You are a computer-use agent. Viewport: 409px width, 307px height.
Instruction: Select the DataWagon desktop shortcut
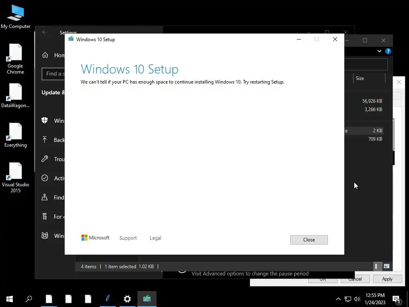(16, 96)
